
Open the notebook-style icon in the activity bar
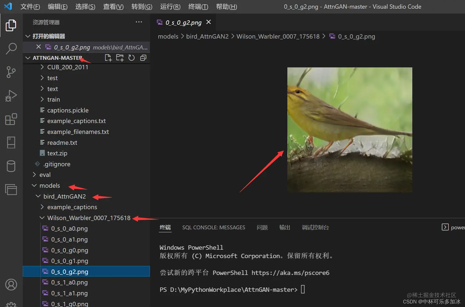[11, 142]
